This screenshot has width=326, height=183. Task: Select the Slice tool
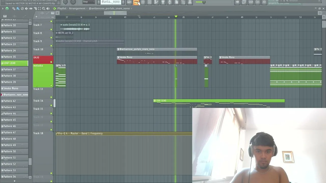pos(35,8)
